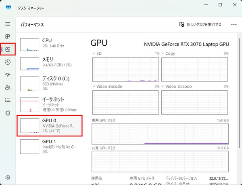Viewport: 242px width, 185px height.
Task: Open the App history page icon
Action: tap(8, 62)
